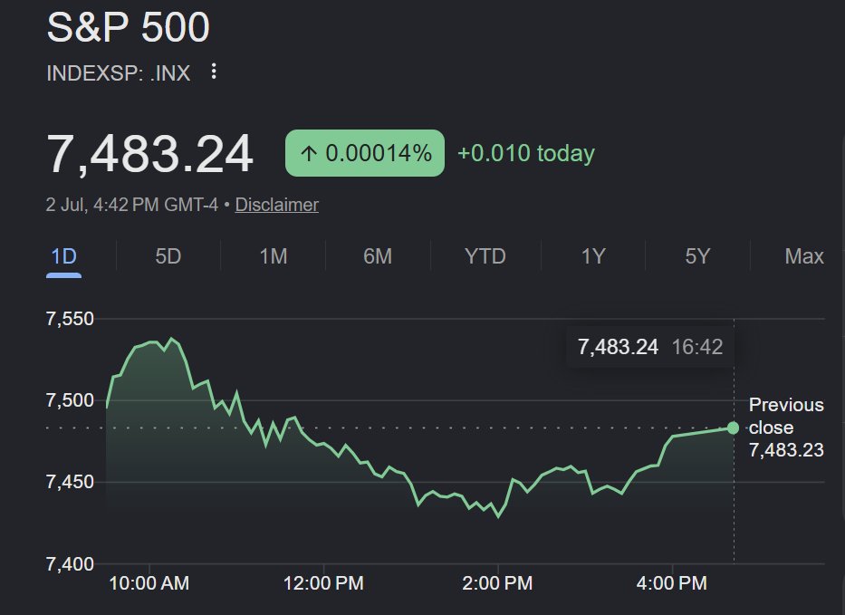
Task: Click the Disclaimer link
Action: (x=276, y=205)
